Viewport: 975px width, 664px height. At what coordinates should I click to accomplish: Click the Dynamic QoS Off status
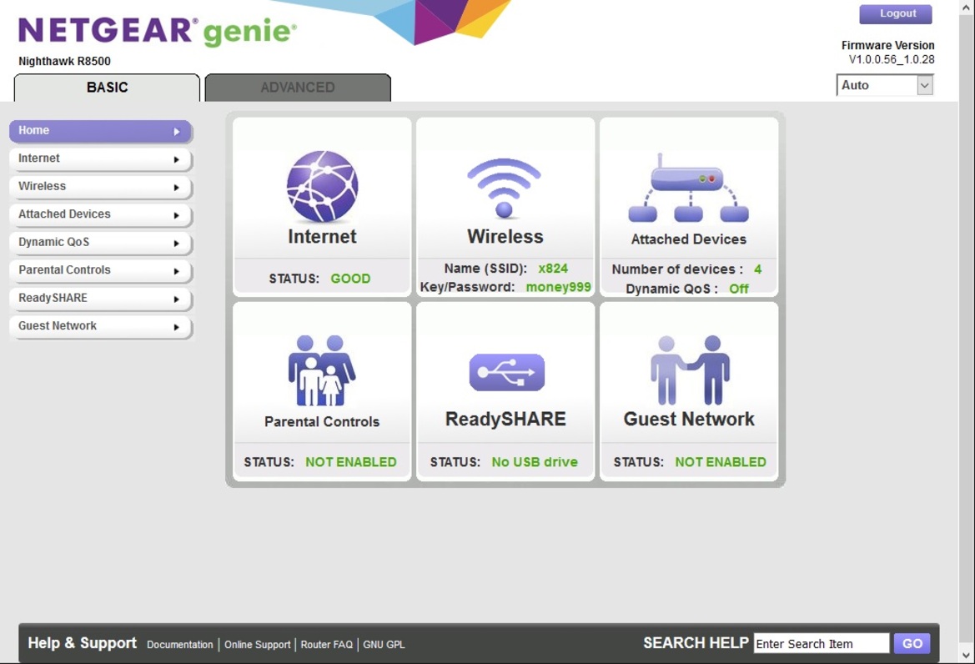click(x=739, y=289)
